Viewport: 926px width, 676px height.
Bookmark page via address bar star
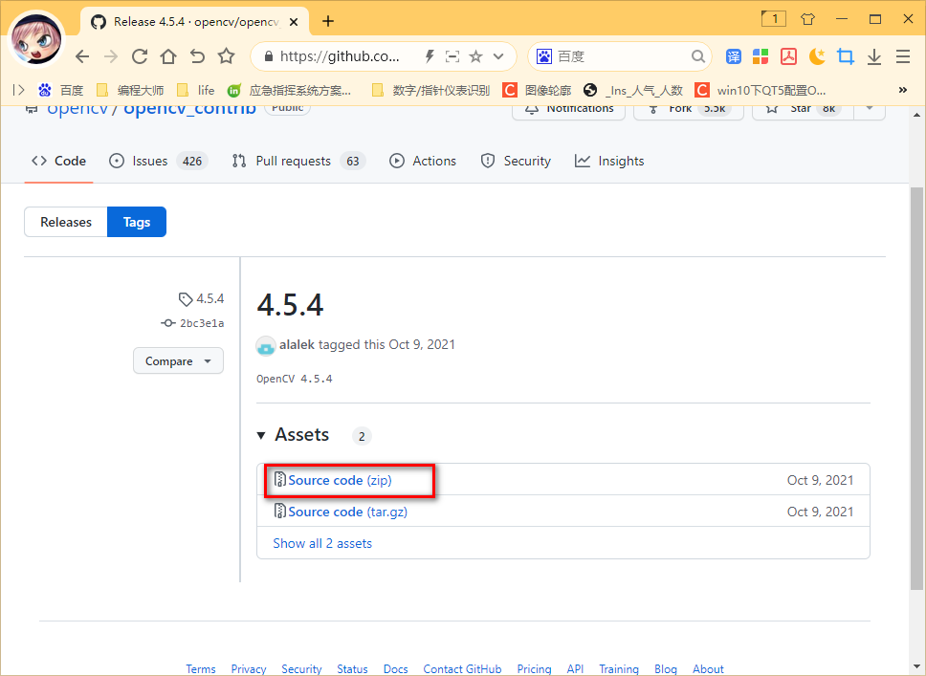(475, 56)
